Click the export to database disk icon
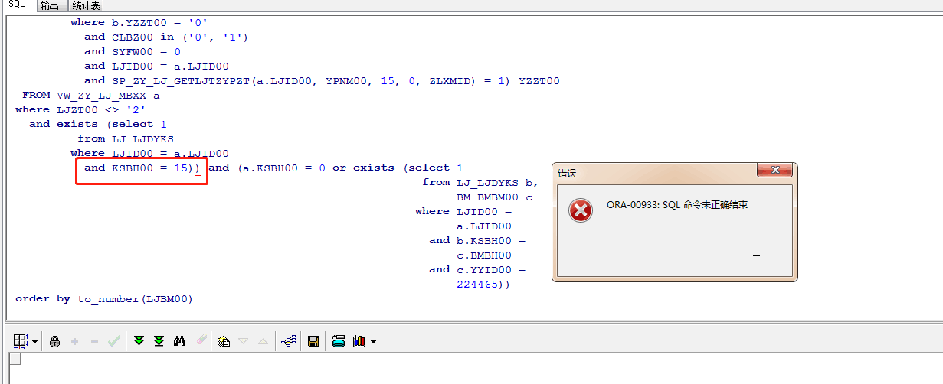943x384 pixels. point(339,341)
